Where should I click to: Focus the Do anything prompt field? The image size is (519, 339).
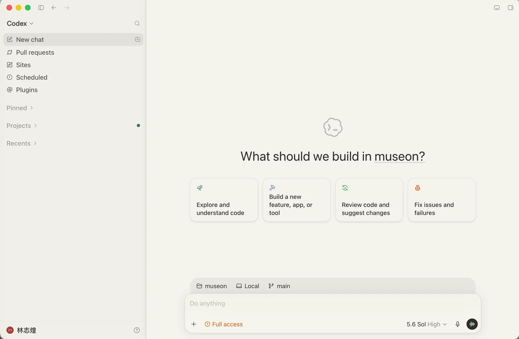pos(333,304)
